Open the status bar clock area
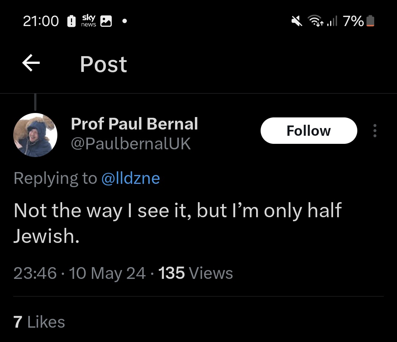 pos(40,21)
